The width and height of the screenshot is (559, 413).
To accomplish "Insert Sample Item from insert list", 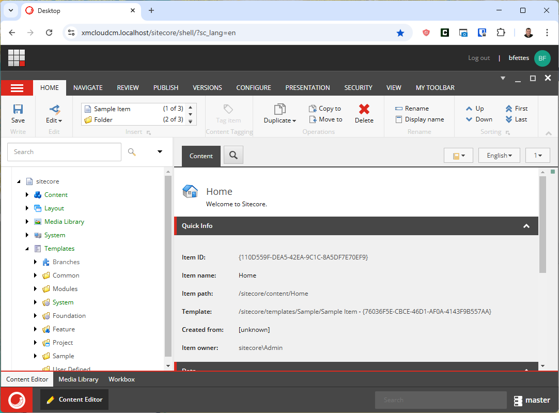I will coord(134,109).
